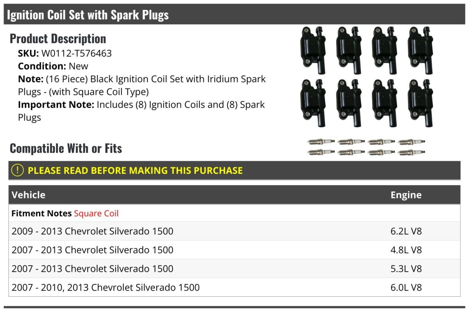Screen dimensions: 469x312
Task: Click the yellow exclamation warning icon
Action: (x=17, y=170)
